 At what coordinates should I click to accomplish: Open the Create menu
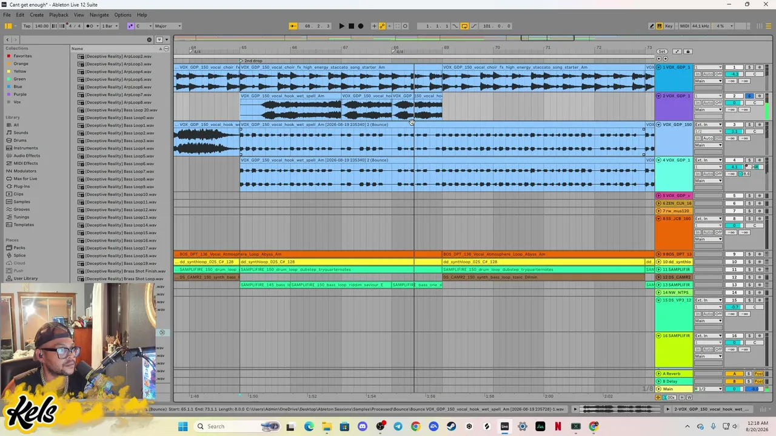tap(36, 15)
